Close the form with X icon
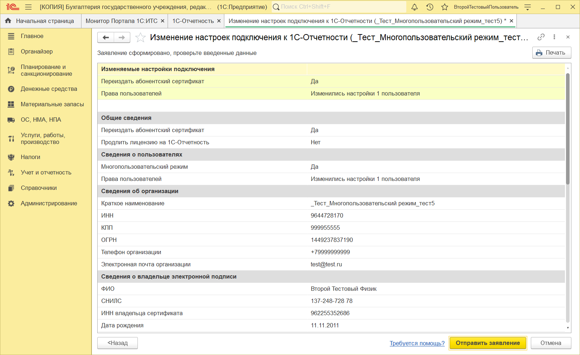This screenshot has height=355, width=580. tap(568, 37)
